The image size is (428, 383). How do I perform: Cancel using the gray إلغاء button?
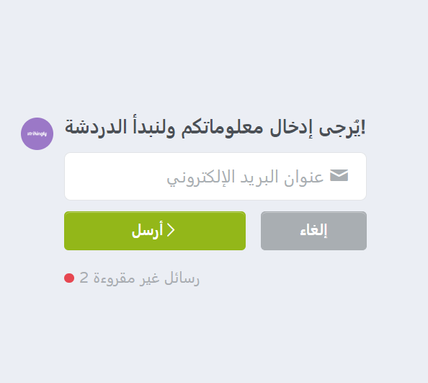click(313, 231)
